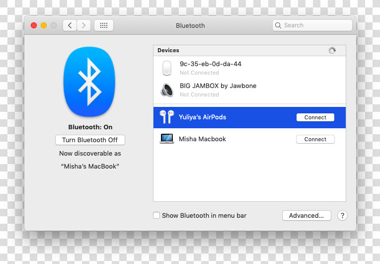Click Not Connected under BIG JAMBOX

coord(199,94)
